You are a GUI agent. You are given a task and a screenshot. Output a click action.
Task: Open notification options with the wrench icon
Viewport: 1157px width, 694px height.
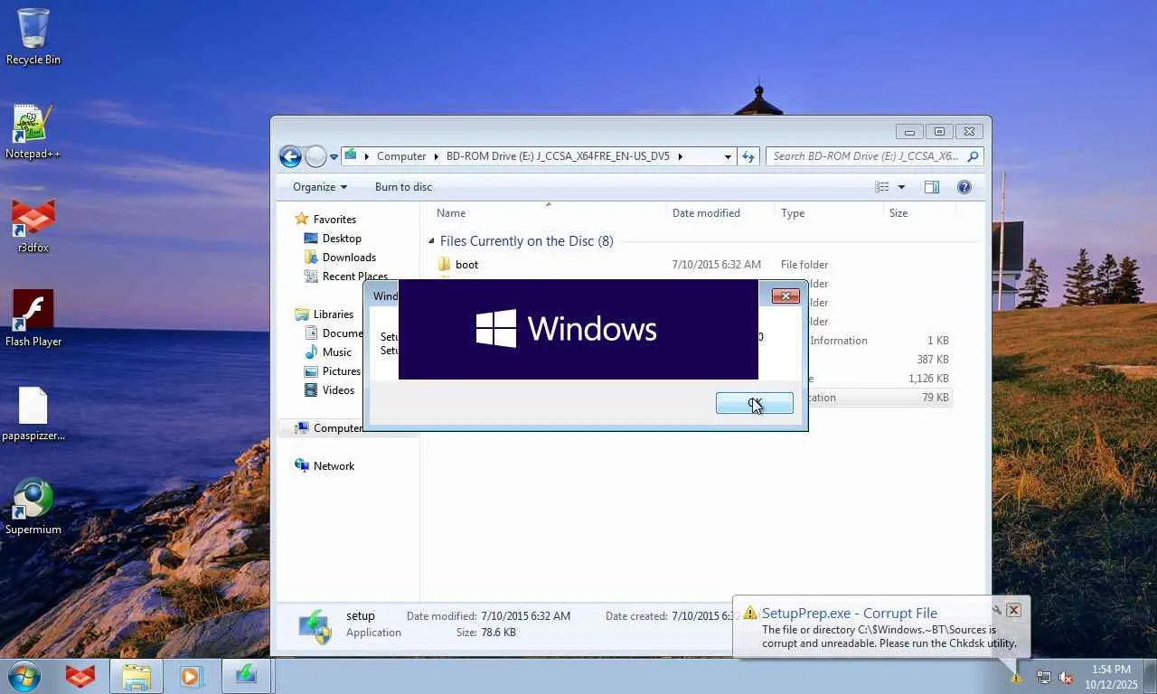996,610
